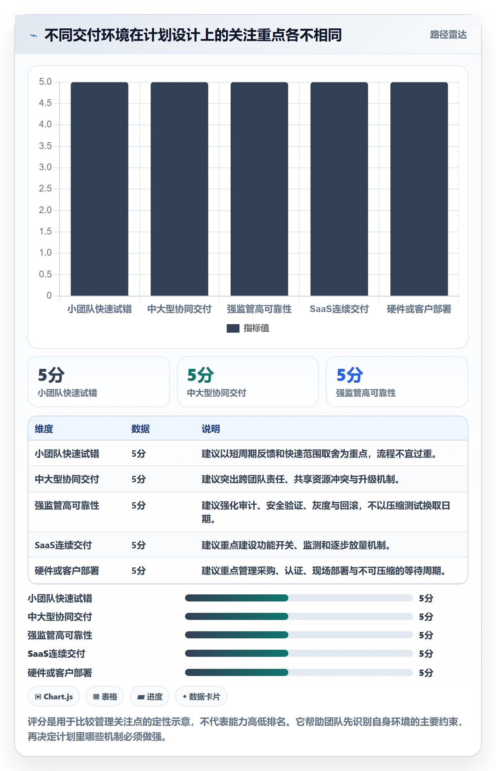The image size is (496, 771).
Task: Click the 5.0 y-axis tick label
Action: [45, 82]
